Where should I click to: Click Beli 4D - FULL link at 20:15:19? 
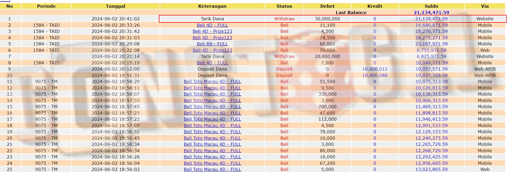(212, 63)
